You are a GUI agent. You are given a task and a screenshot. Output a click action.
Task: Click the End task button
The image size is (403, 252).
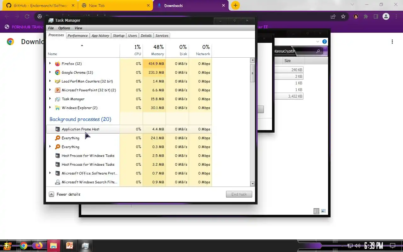pyautogui.click(x=239, y=194)
